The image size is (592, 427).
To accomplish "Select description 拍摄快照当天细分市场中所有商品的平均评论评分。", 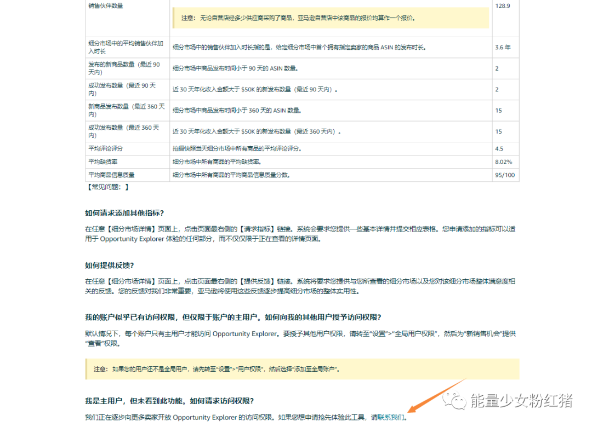I will [237, 148].
